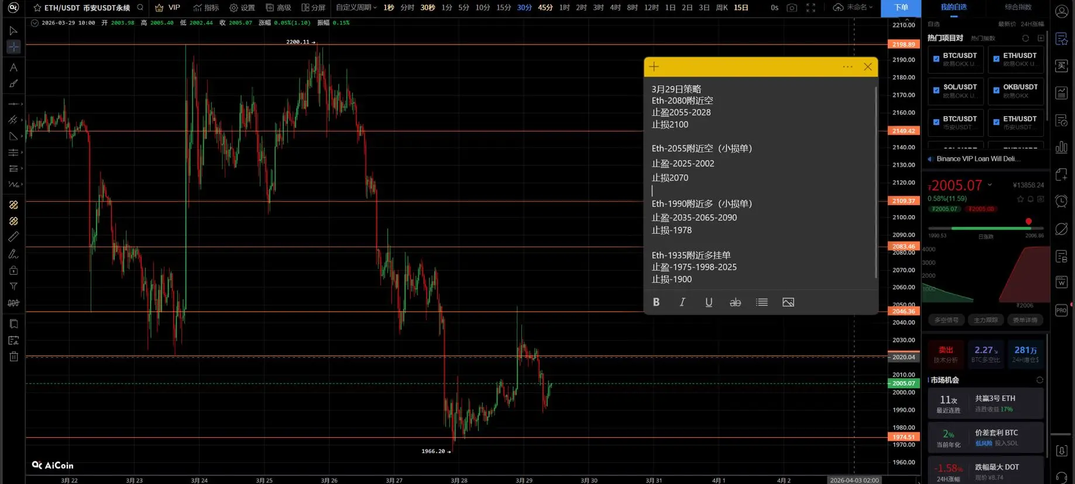The image size is (1075, 484).
Task: Open the chart settings button
Action: [x=242, y=8]
